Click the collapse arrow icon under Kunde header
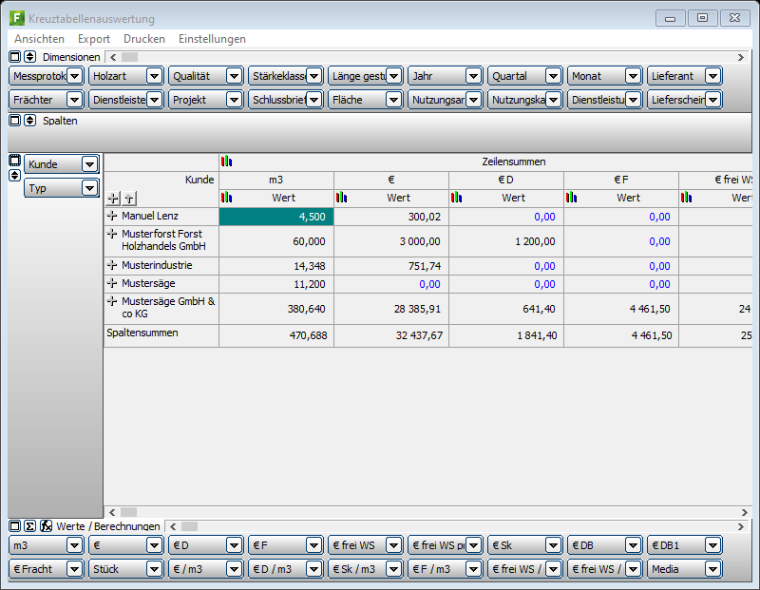The width and height of the screenshot is (760, 590). 129,198
